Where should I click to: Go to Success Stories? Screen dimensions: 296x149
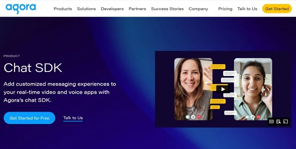point(168,9)
